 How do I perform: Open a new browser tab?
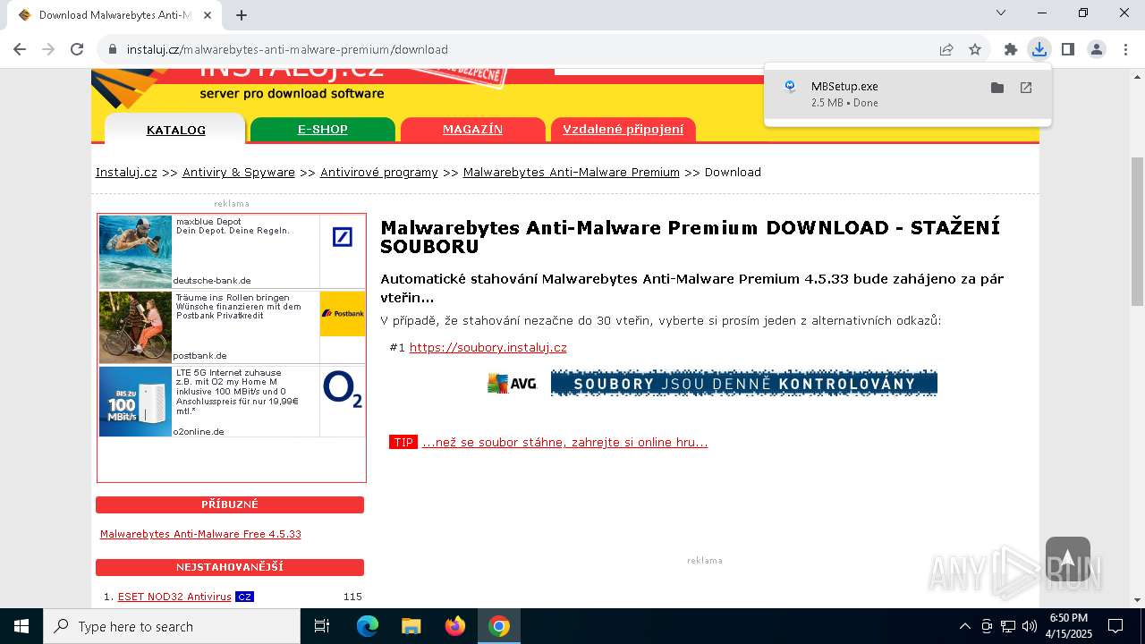[242, 14]
